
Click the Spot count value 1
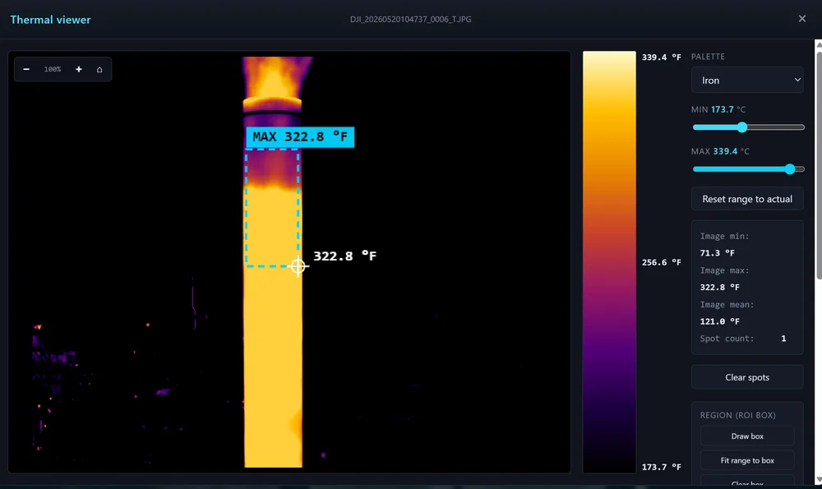(783, 339)
